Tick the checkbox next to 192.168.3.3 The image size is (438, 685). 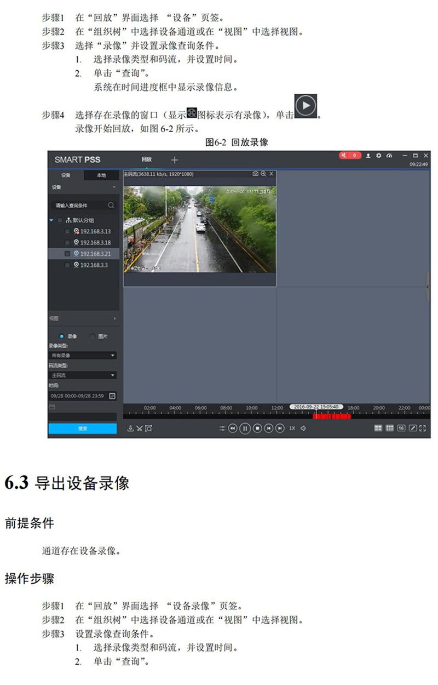click(67, 265)
